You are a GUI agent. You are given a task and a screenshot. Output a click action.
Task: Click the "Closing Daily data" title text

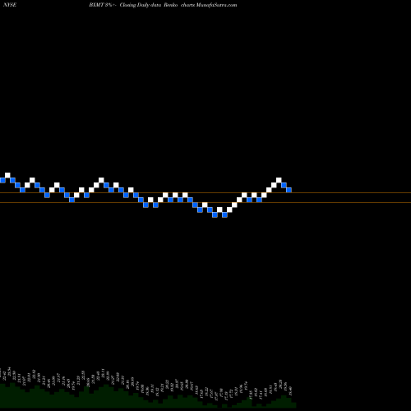(141, 5)
